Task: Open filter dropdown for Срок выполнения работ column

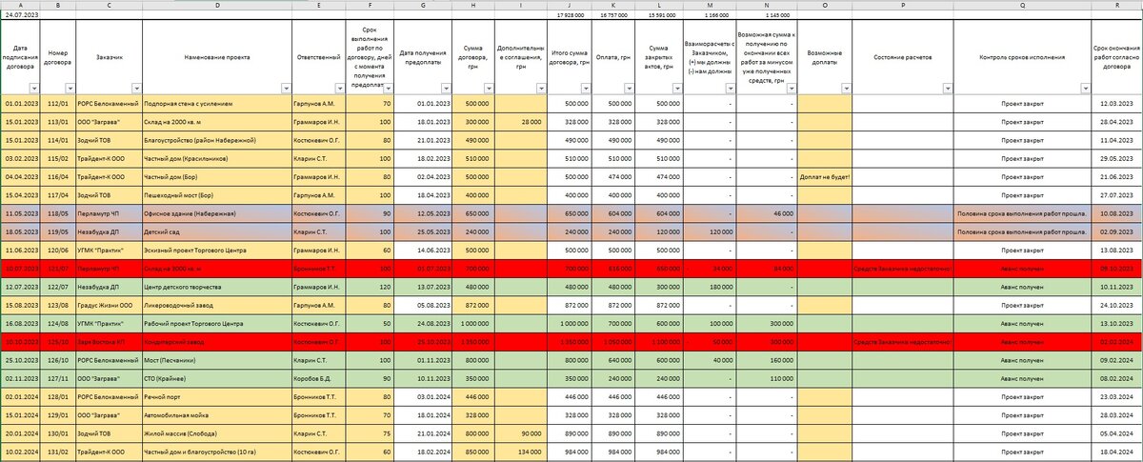Action: pos(387,89)
